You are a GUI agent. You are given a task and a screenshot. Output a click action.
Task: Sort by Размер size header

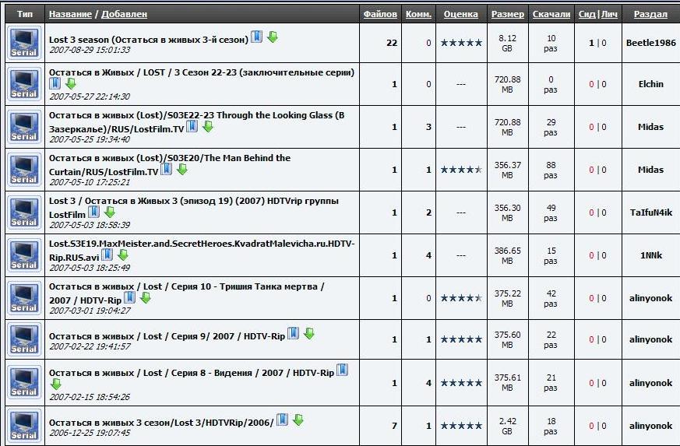click(507, 14)
